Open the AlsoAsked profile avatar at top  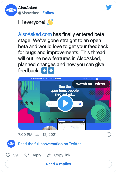tap(11, 10)
